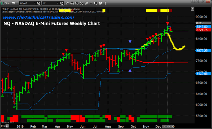Click the Oct label on time axis
This screenshot has height=129, width=212.
pos(133,126)
